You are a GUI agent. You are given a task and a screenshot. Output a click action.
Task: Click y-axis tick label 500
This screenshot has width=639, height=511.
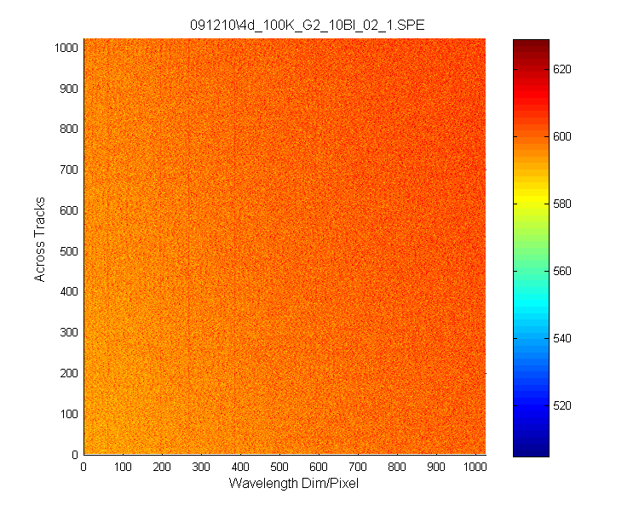[69, 251]
